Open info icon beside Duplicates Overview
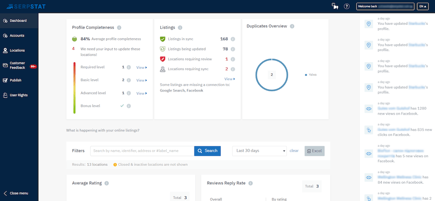The height and width of the screenshot is (201, 435). click(x=292, y=26)
